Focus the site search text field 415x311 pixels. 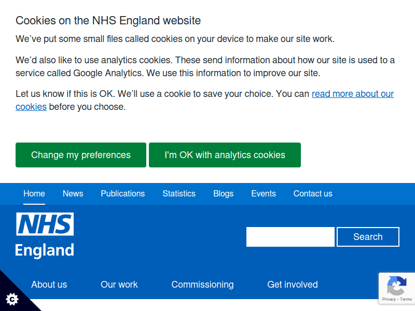tap(290, 237)
